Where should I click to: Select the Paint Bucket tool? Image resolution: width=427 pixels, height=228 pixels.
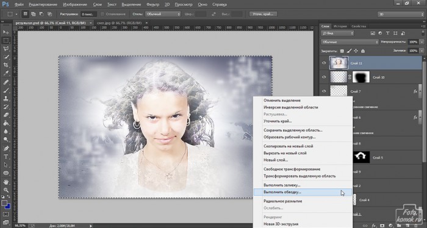pos(5,123)
